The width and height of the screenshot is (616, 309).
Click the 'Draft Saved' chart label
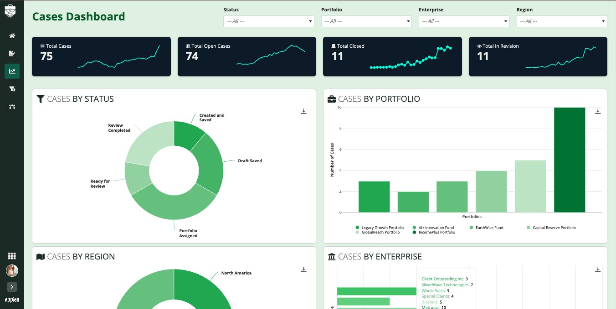(x=250, y=161)
